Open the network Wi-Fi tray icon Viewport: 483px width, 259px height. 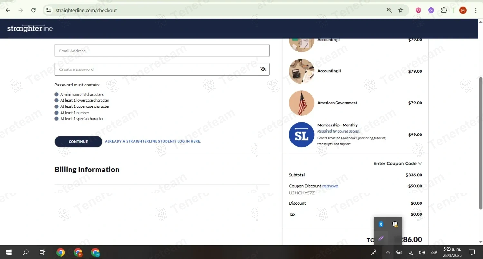pos(411,253)
